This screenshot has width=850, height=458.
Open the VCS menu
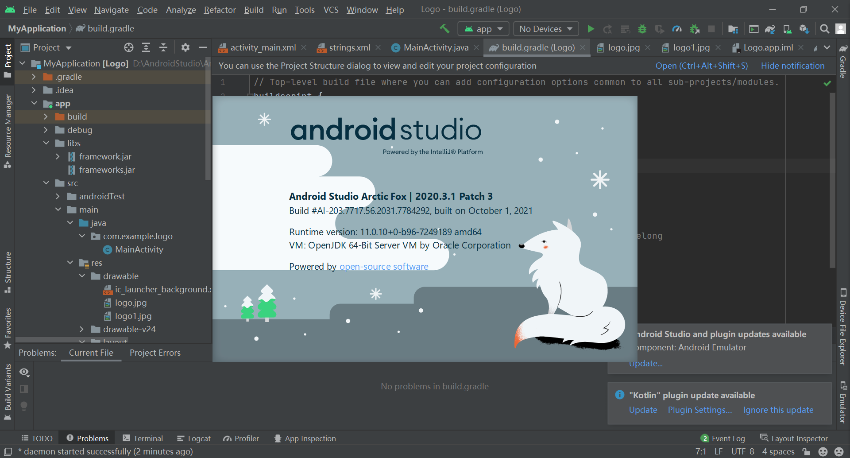click(x=331, y=9)
